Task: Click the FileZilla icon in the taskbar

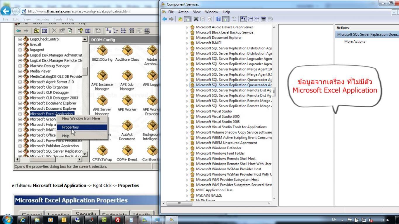Action: point(118,220)
